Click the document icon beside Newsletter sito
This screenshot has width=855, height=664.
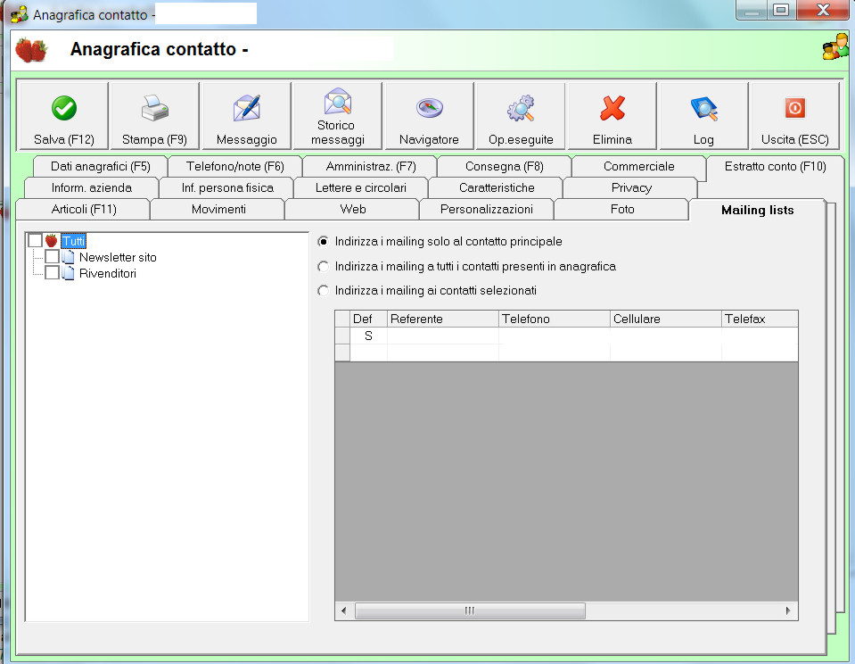pyautogui.click(x=68, y=257)
